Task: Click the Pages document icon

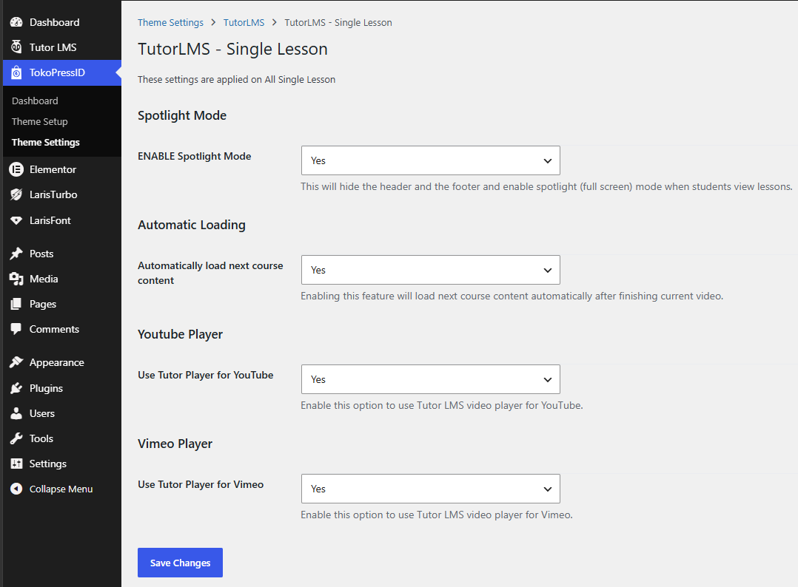Action: click(x=16, y=304)
